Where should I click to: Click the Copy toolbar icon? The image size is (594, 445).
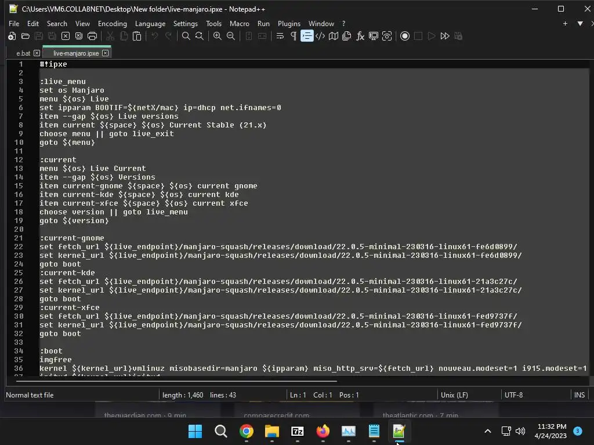pos(124,36)
